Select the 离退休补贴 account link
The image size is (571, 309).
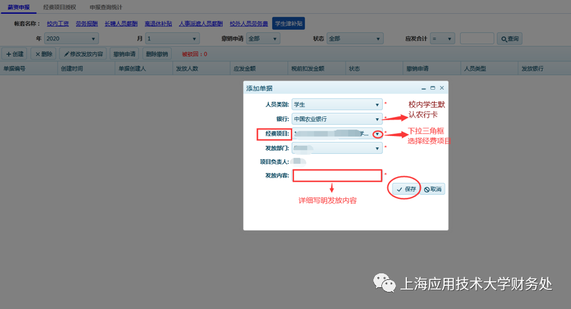(x=158, y=24)
